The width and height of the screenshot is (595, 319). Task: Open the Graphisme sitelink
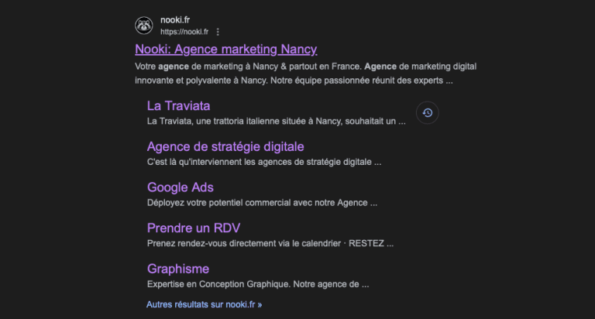(x=178, y=269)
